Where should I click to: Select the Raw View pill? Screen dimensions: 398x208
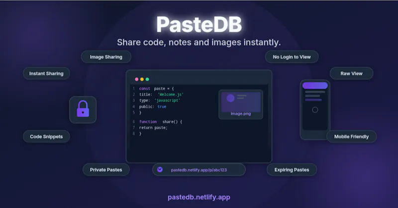coord(351,74)
